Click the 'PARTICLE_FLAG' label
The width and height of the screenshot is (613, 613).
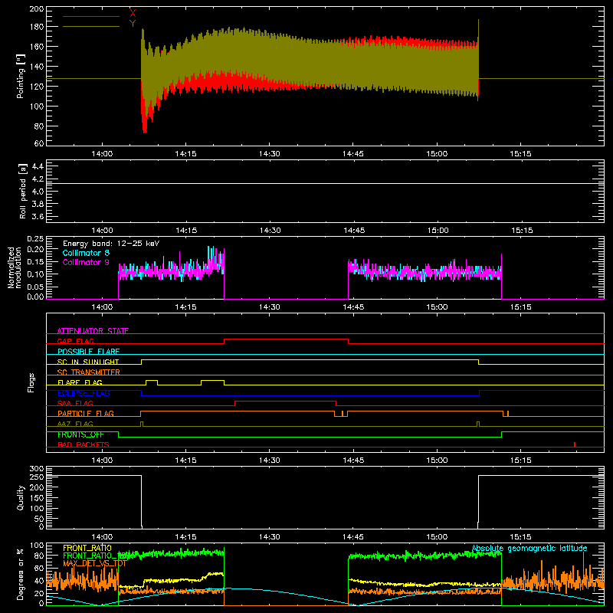pyautogui.click(x=86, y=413)
